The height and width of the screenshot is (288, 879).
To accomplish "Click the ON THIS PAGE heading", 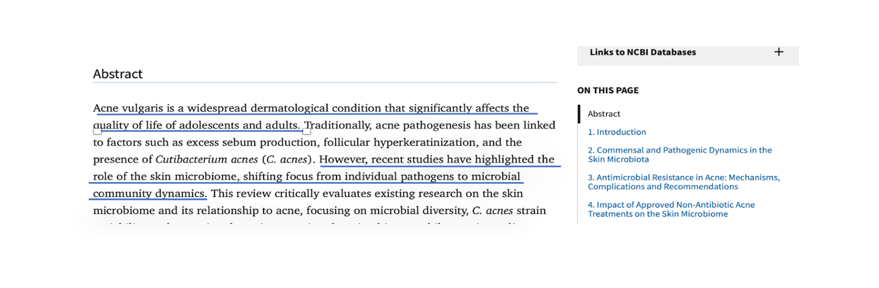I will click(x=608, y=90).
